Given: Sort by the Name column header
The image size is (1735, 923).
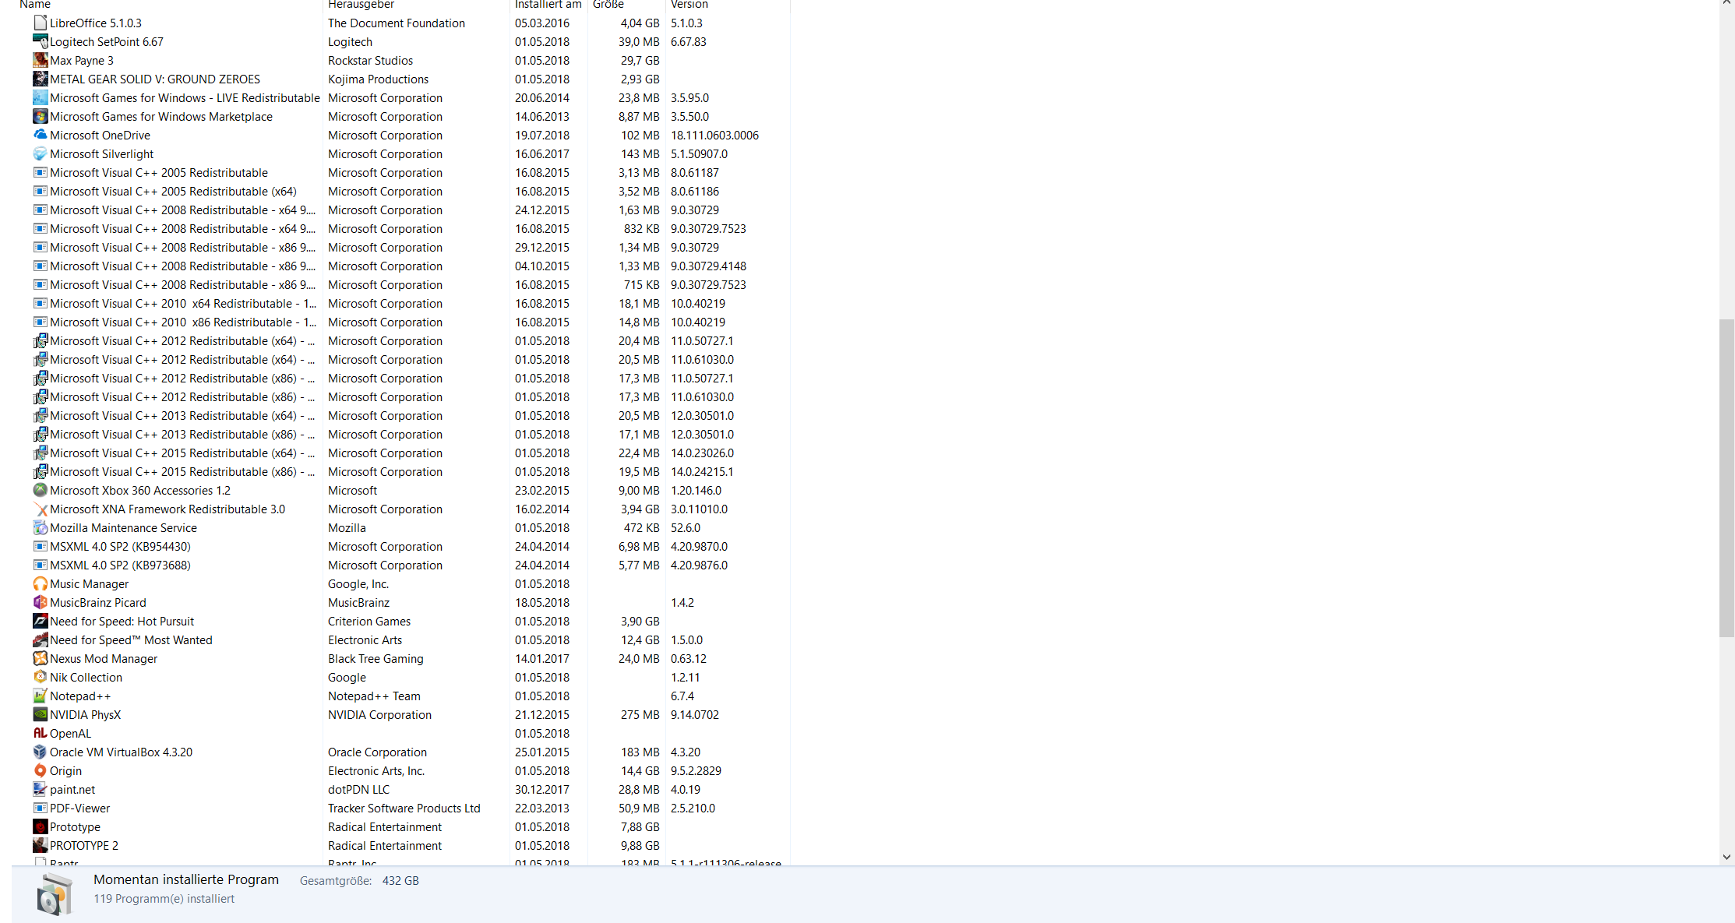Looking at the screenshot, I should pyautogui.click(x=35, y=5).
